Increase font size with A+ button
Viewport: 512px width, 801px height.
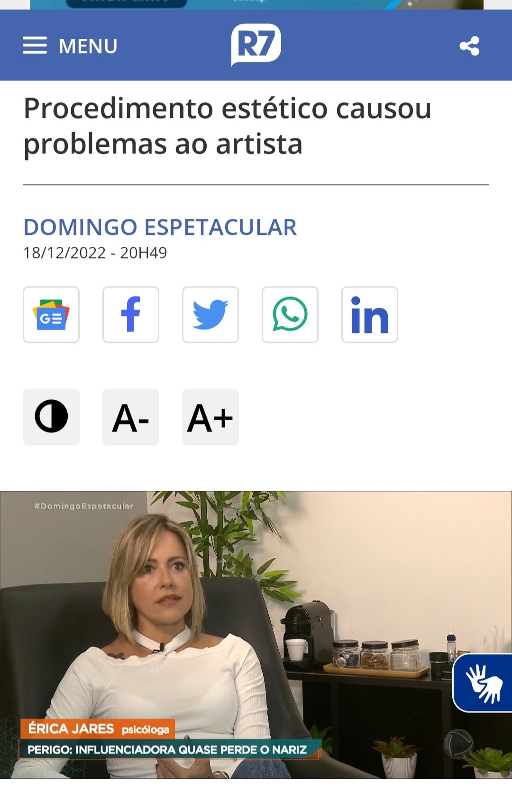click(x=210, y=417)
